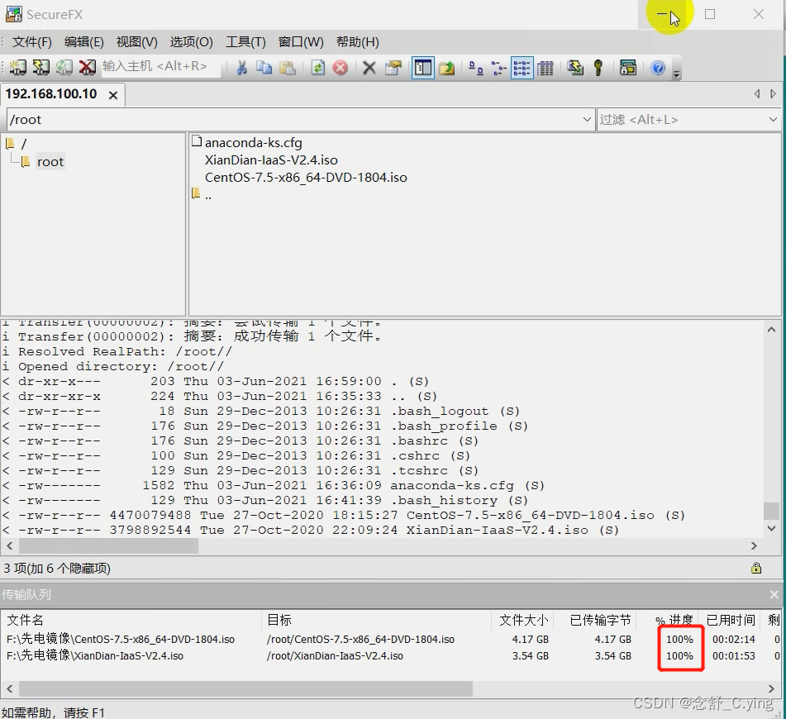
Task: Click the SecureFX app icon in title bar
Action: (13, 14)
